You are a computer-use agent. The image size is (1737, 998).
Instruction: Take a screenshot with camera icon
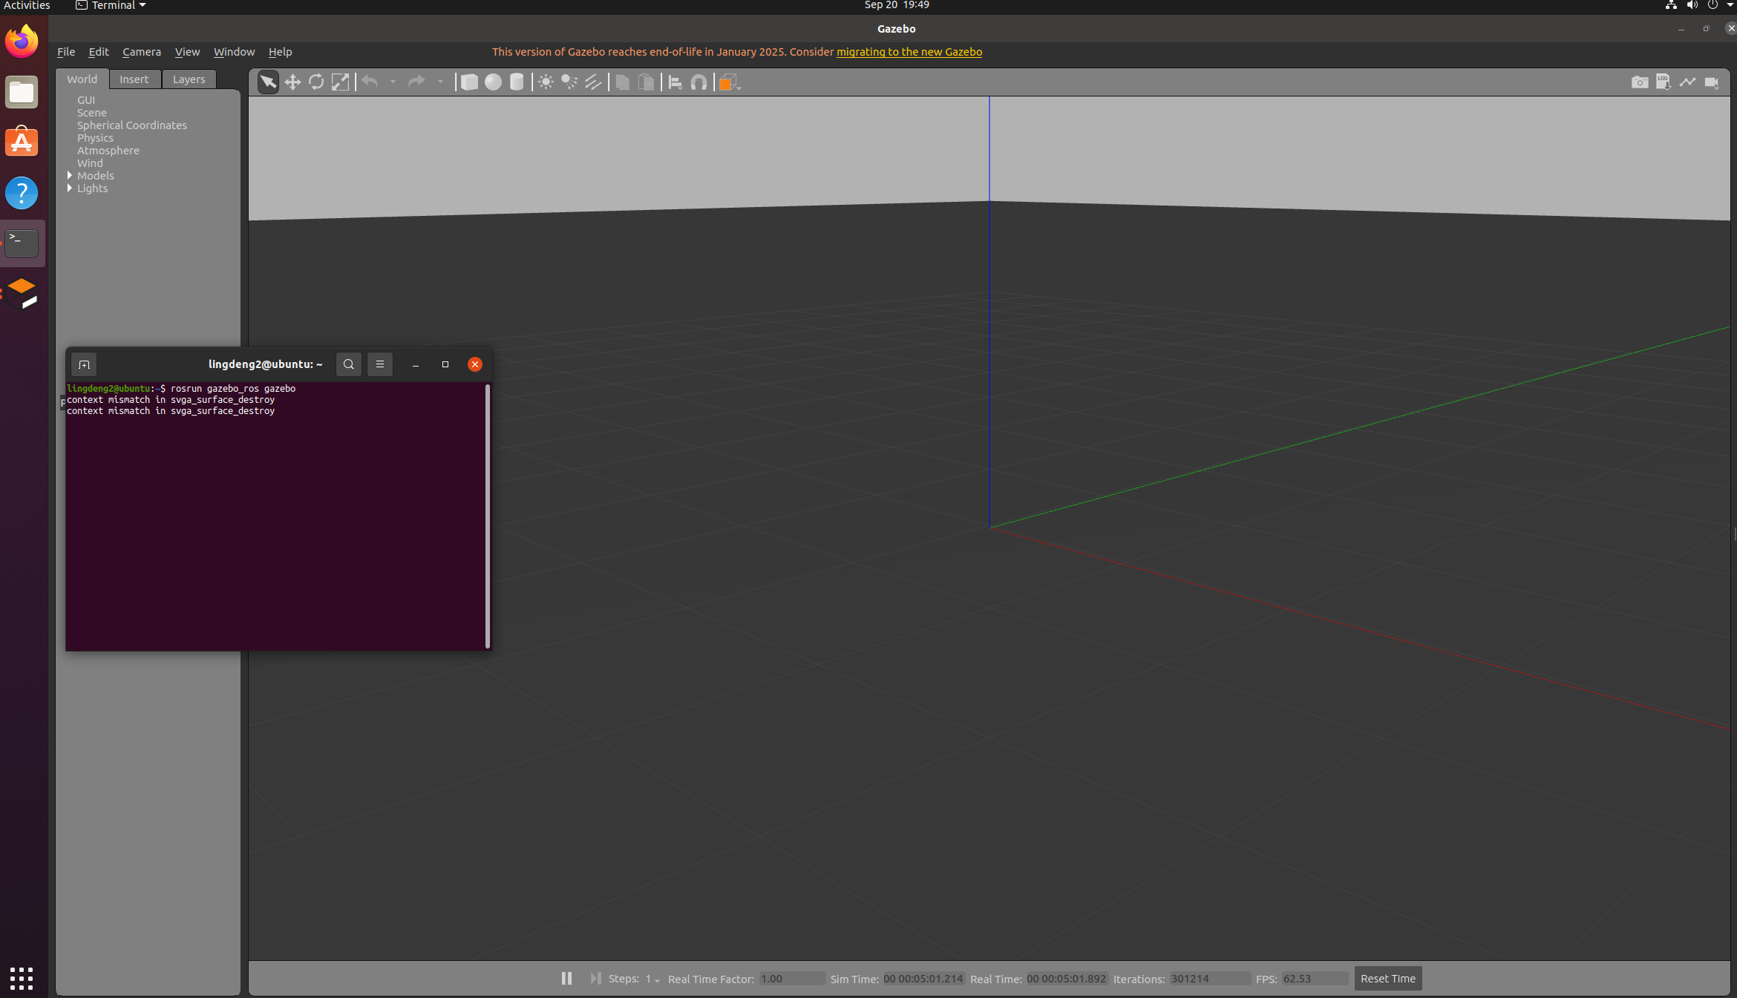[x=1640, y=82]
